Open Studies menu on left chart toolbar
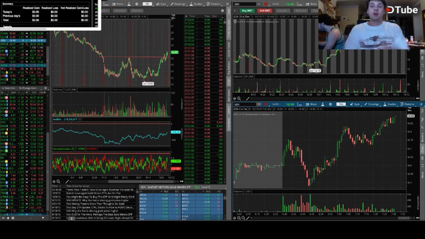 pos(197,4)
